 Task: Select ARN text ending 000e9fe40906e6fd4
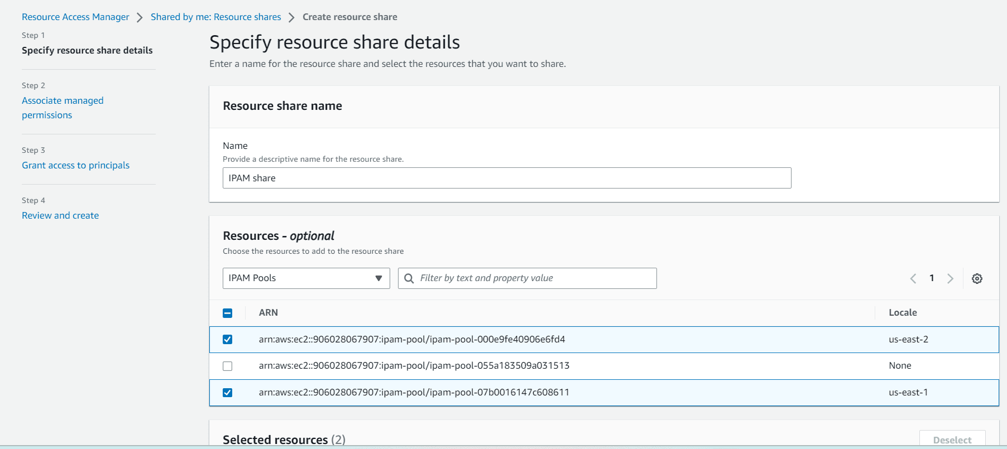tap(412, 339)
